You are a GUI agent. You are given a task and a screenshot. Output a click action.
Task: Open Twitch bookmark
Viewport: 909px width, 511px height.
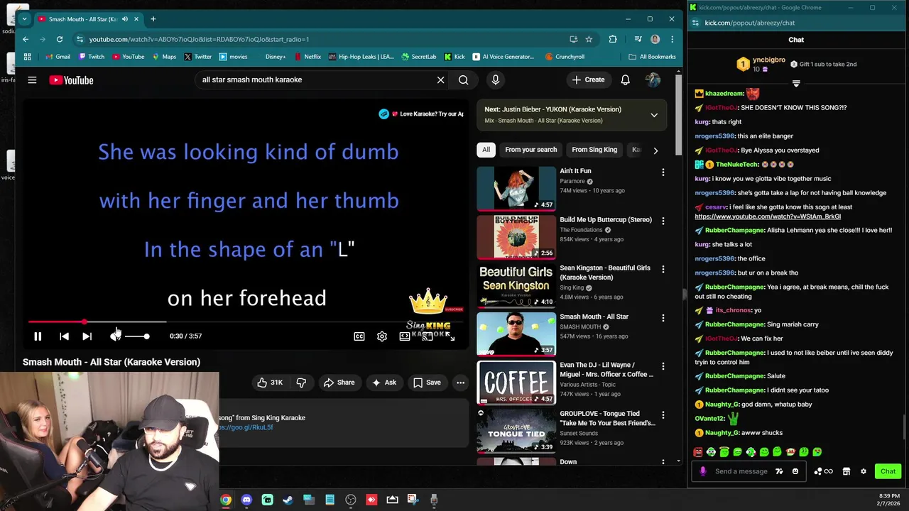[x=92, y=57]
